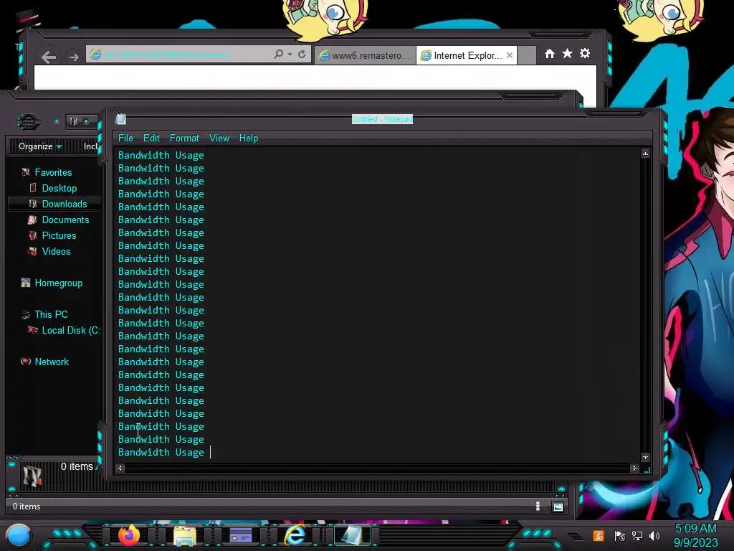734x551 pixels.
Task: Open IE tools gear menu
Action: click(585, 53)
